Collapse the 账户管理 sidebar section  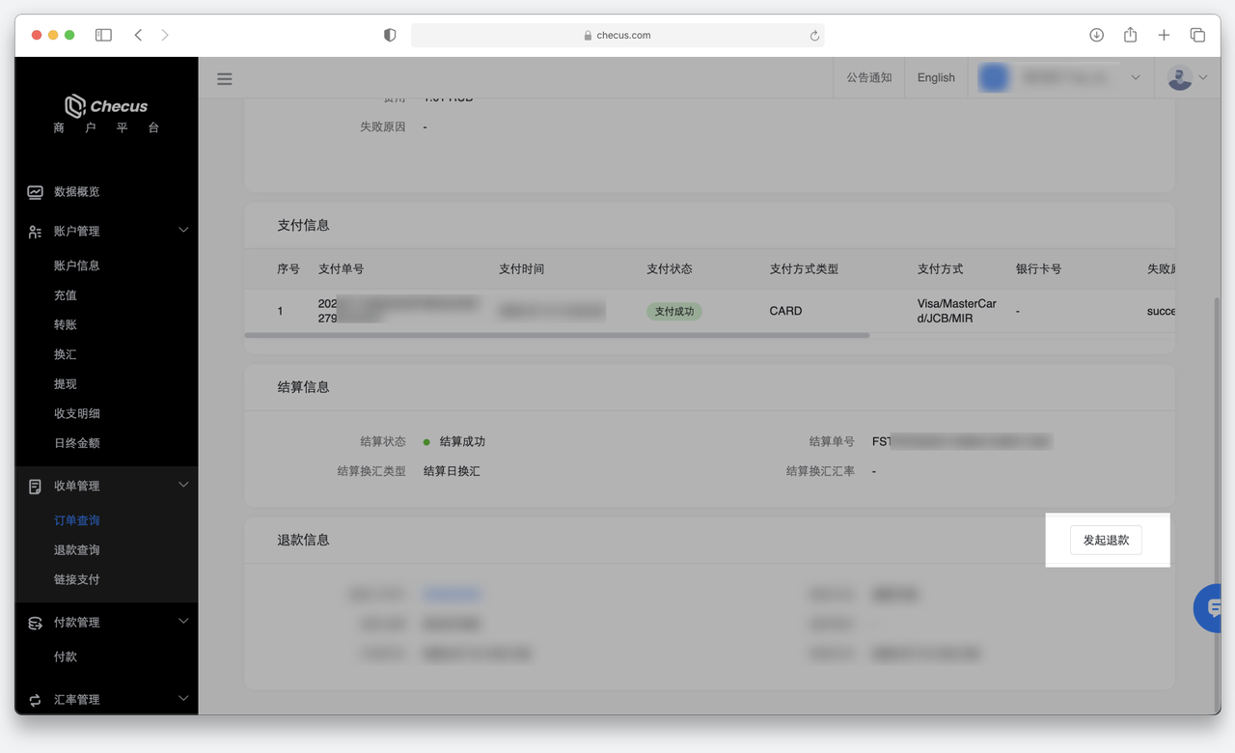(x=183, y=231)
